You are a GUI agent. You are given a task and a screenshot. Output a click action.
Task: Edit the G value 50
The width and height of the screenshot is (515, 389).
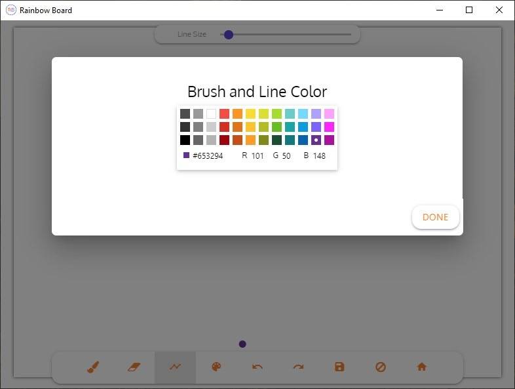pyautogui.click(x=286, y=156)
